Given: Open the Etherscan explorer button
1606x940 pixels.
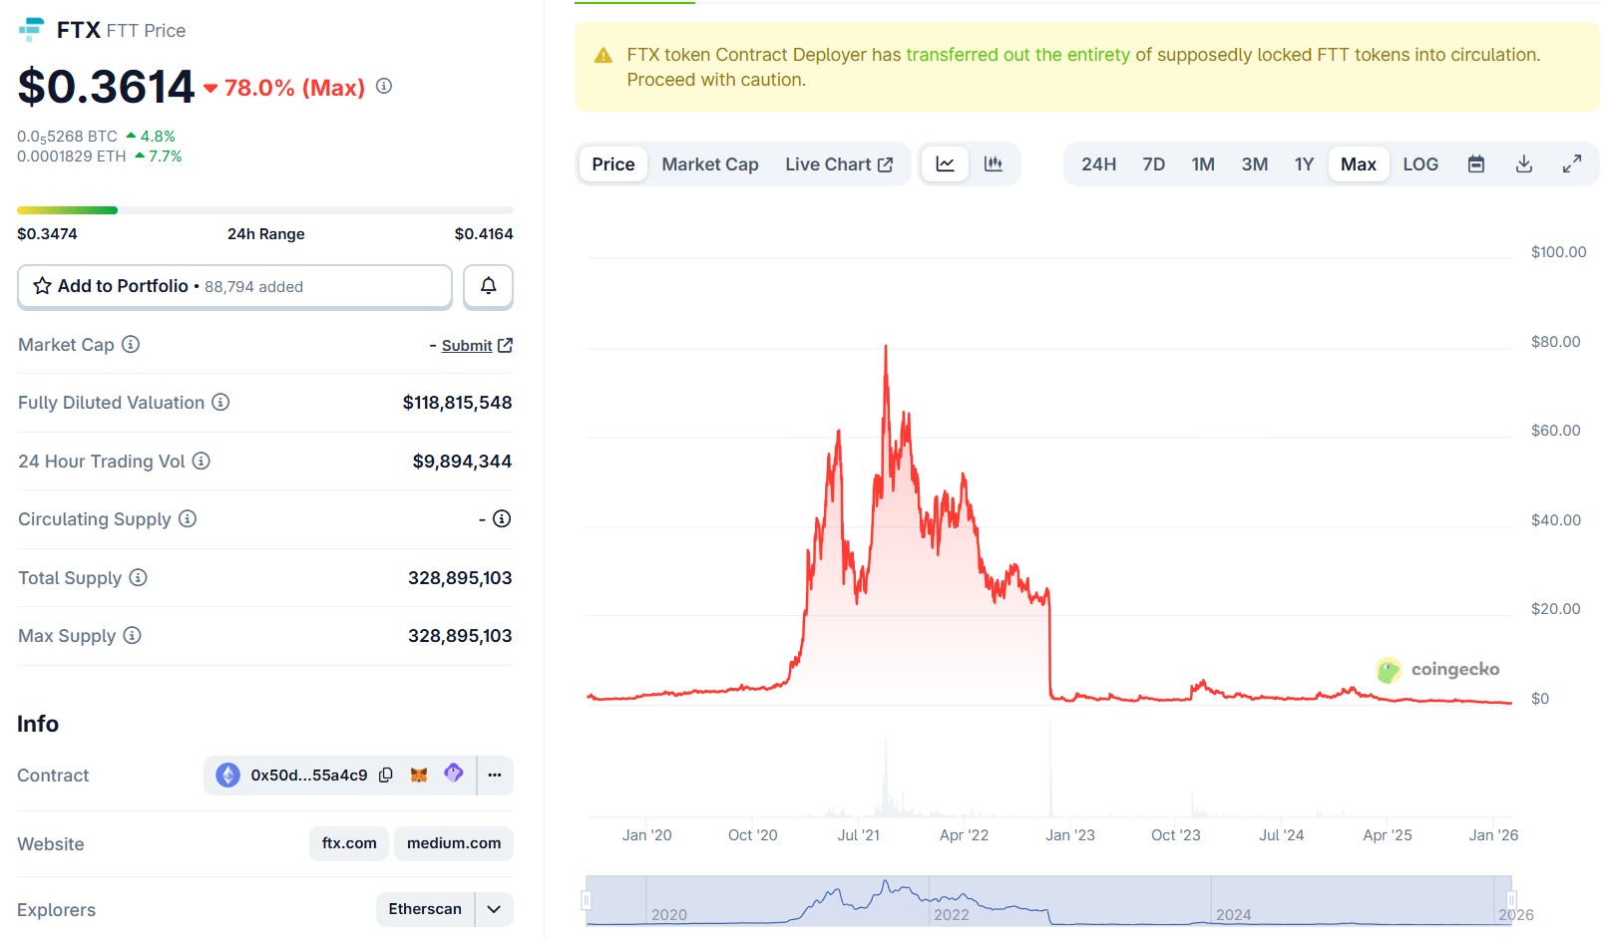Looking at the screenshot, I should point(425,909).
